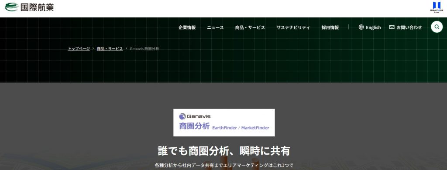Open the サステナビリティ menu

(x=293, y=27)
